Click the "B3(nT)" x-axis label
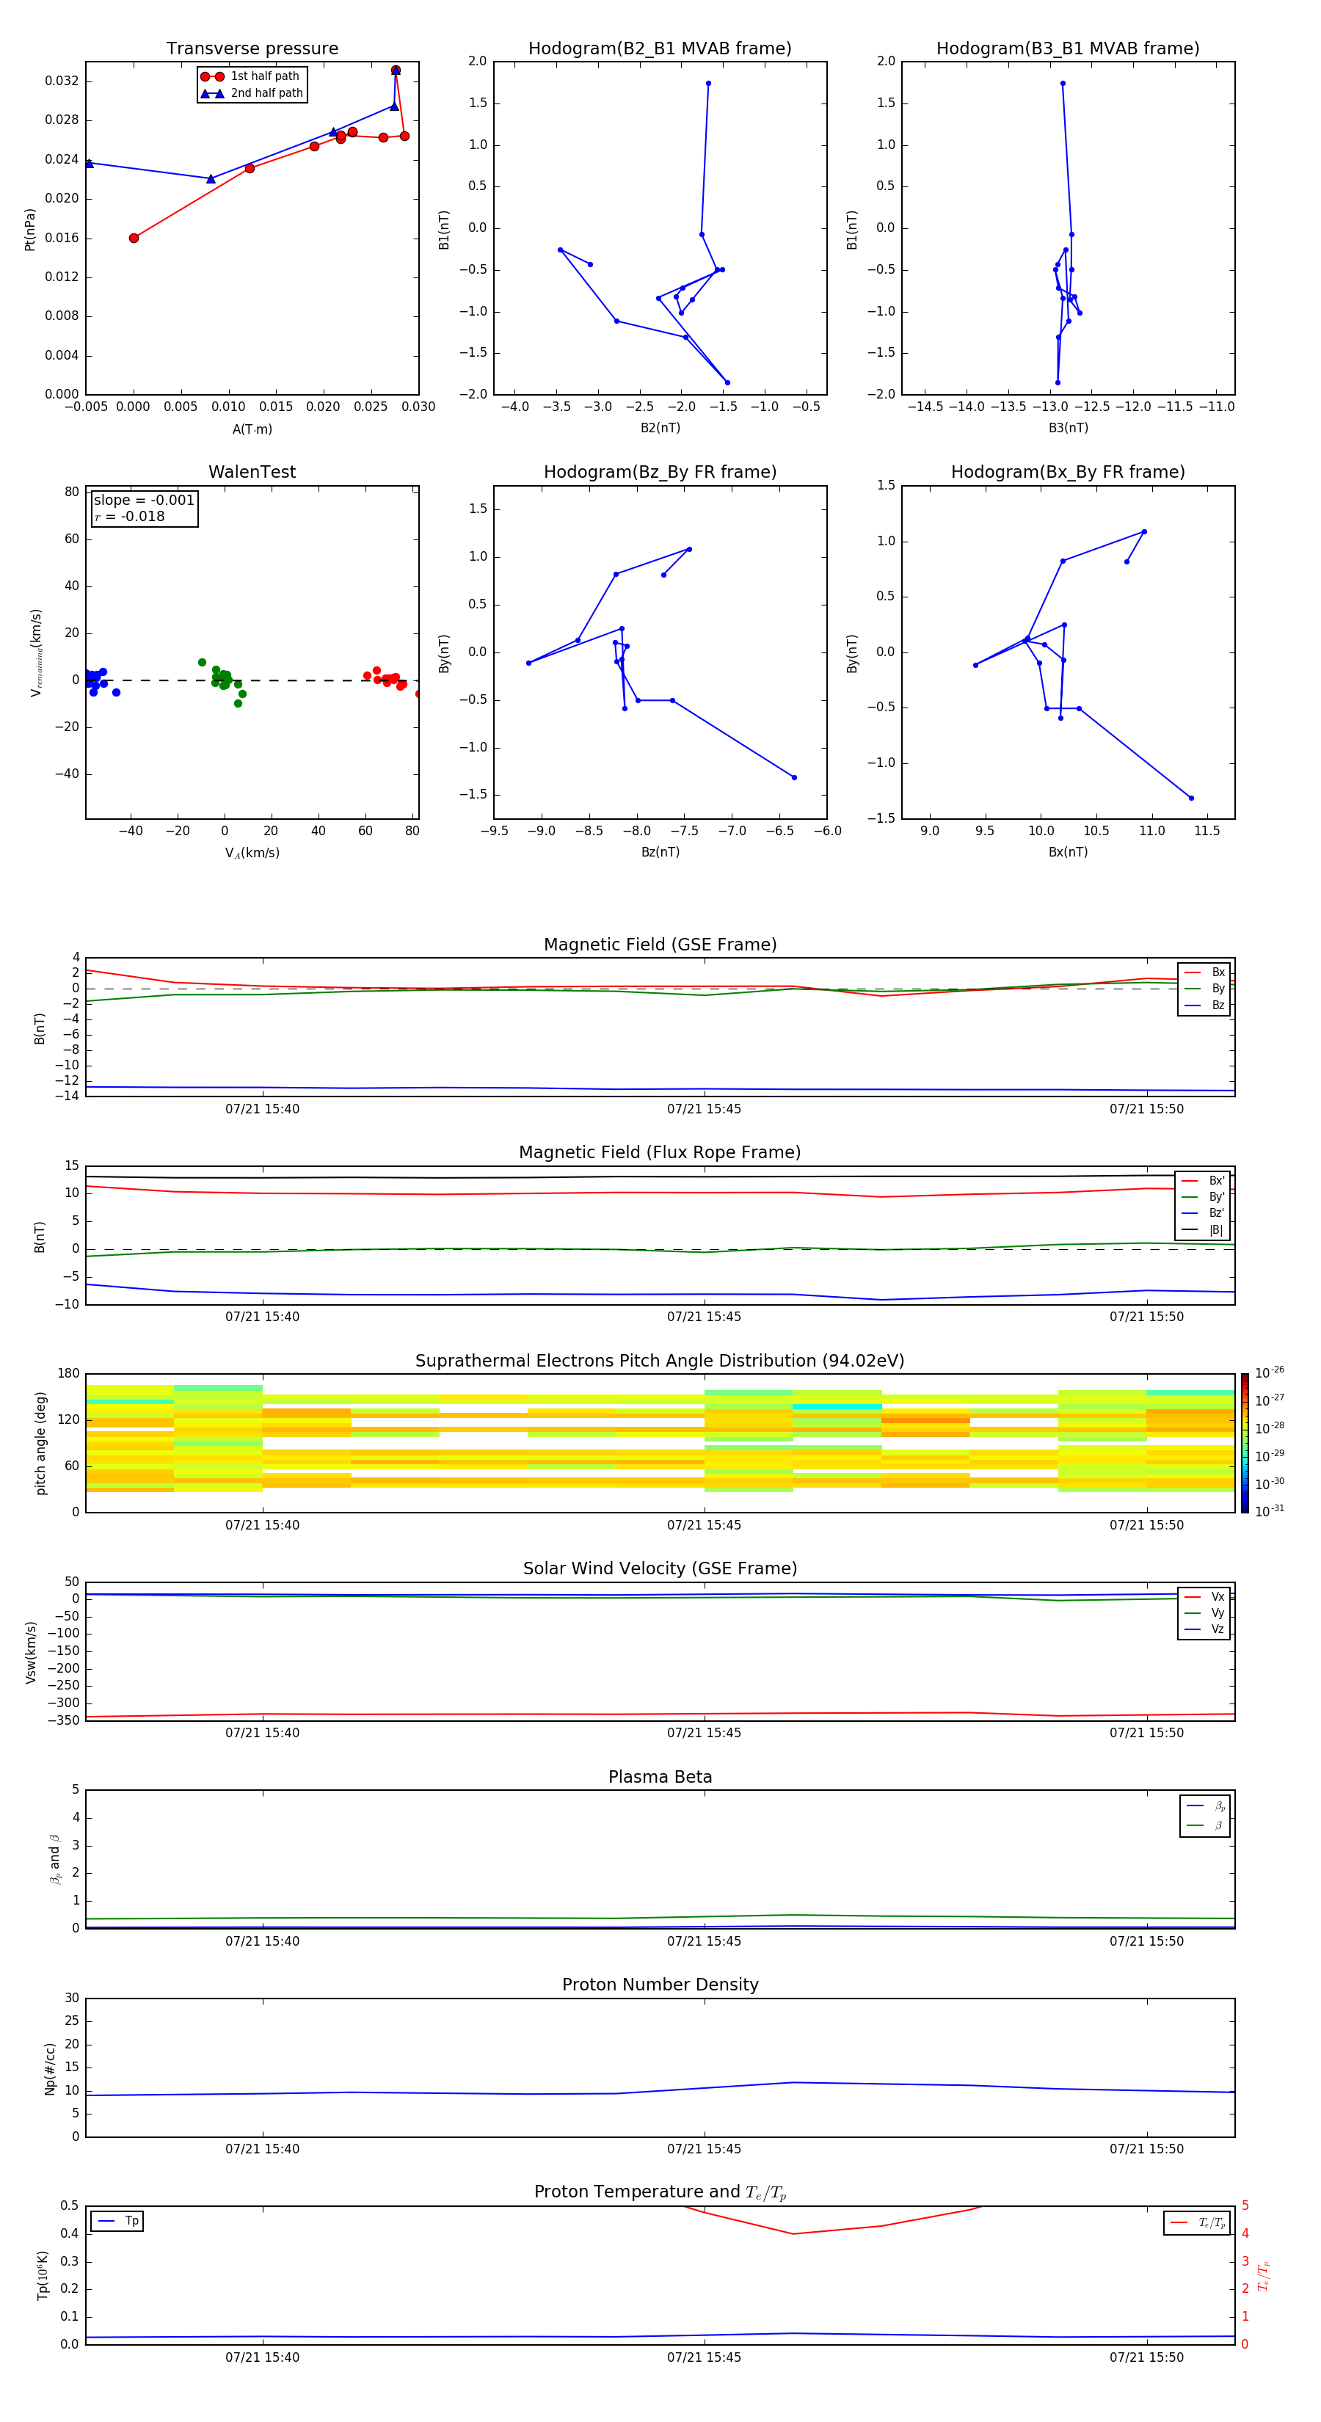 point(1068,428)
